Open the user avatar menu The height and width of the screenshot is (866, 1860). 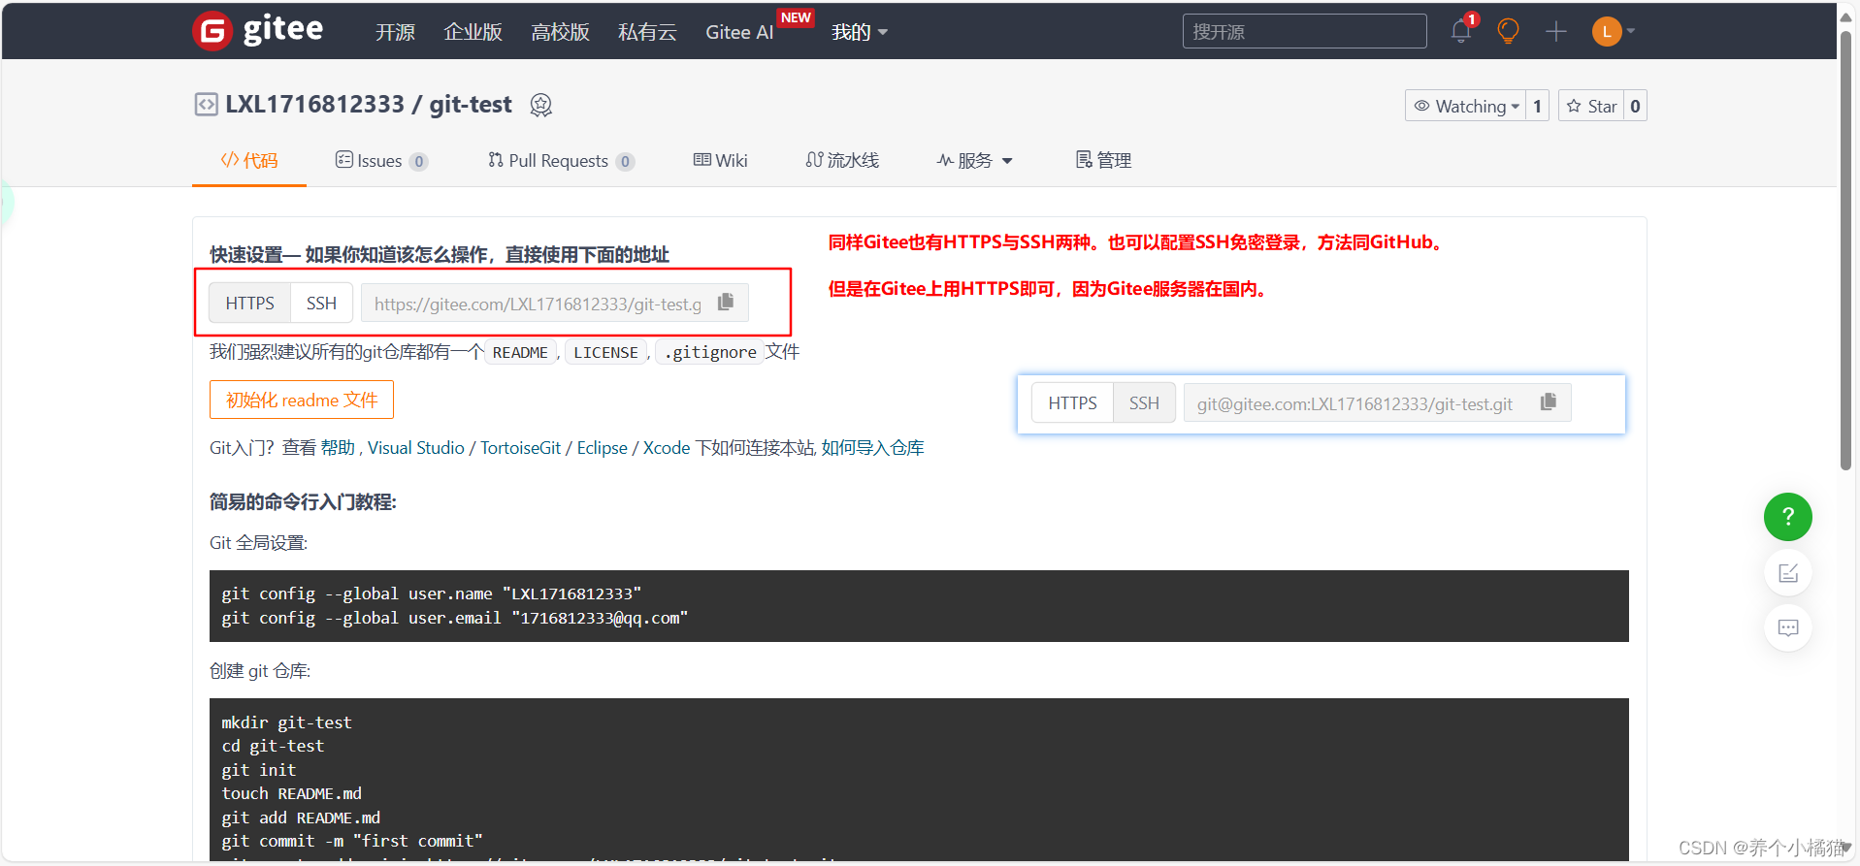(1607, 31)
